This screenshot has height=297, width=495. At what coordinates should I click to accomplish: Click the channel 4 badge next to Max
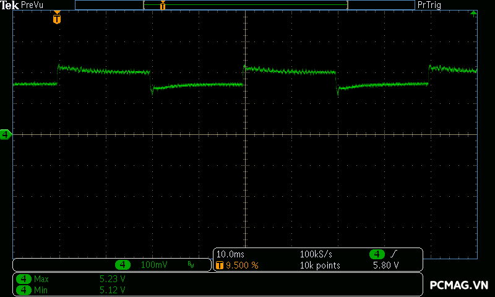point(24,279)
